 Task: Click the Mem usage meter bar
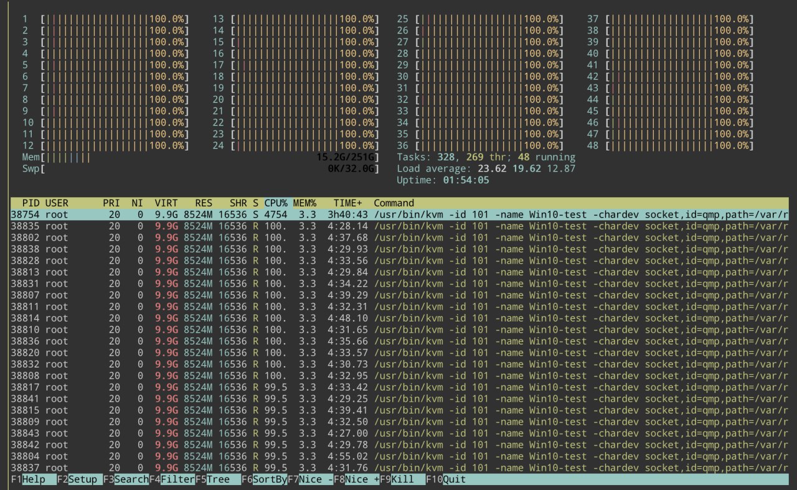coord(200,157)
